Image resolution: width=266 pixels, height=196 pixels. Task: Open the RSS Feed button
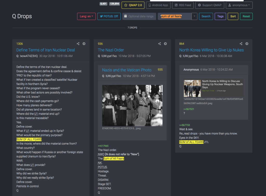(183, 5)
